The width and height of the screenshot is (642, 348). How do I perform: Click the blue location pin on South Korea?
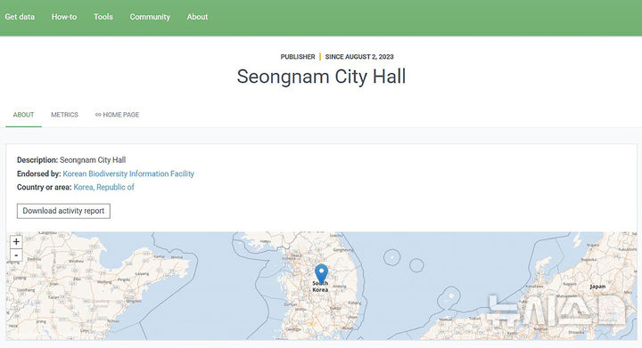[321, 273]
